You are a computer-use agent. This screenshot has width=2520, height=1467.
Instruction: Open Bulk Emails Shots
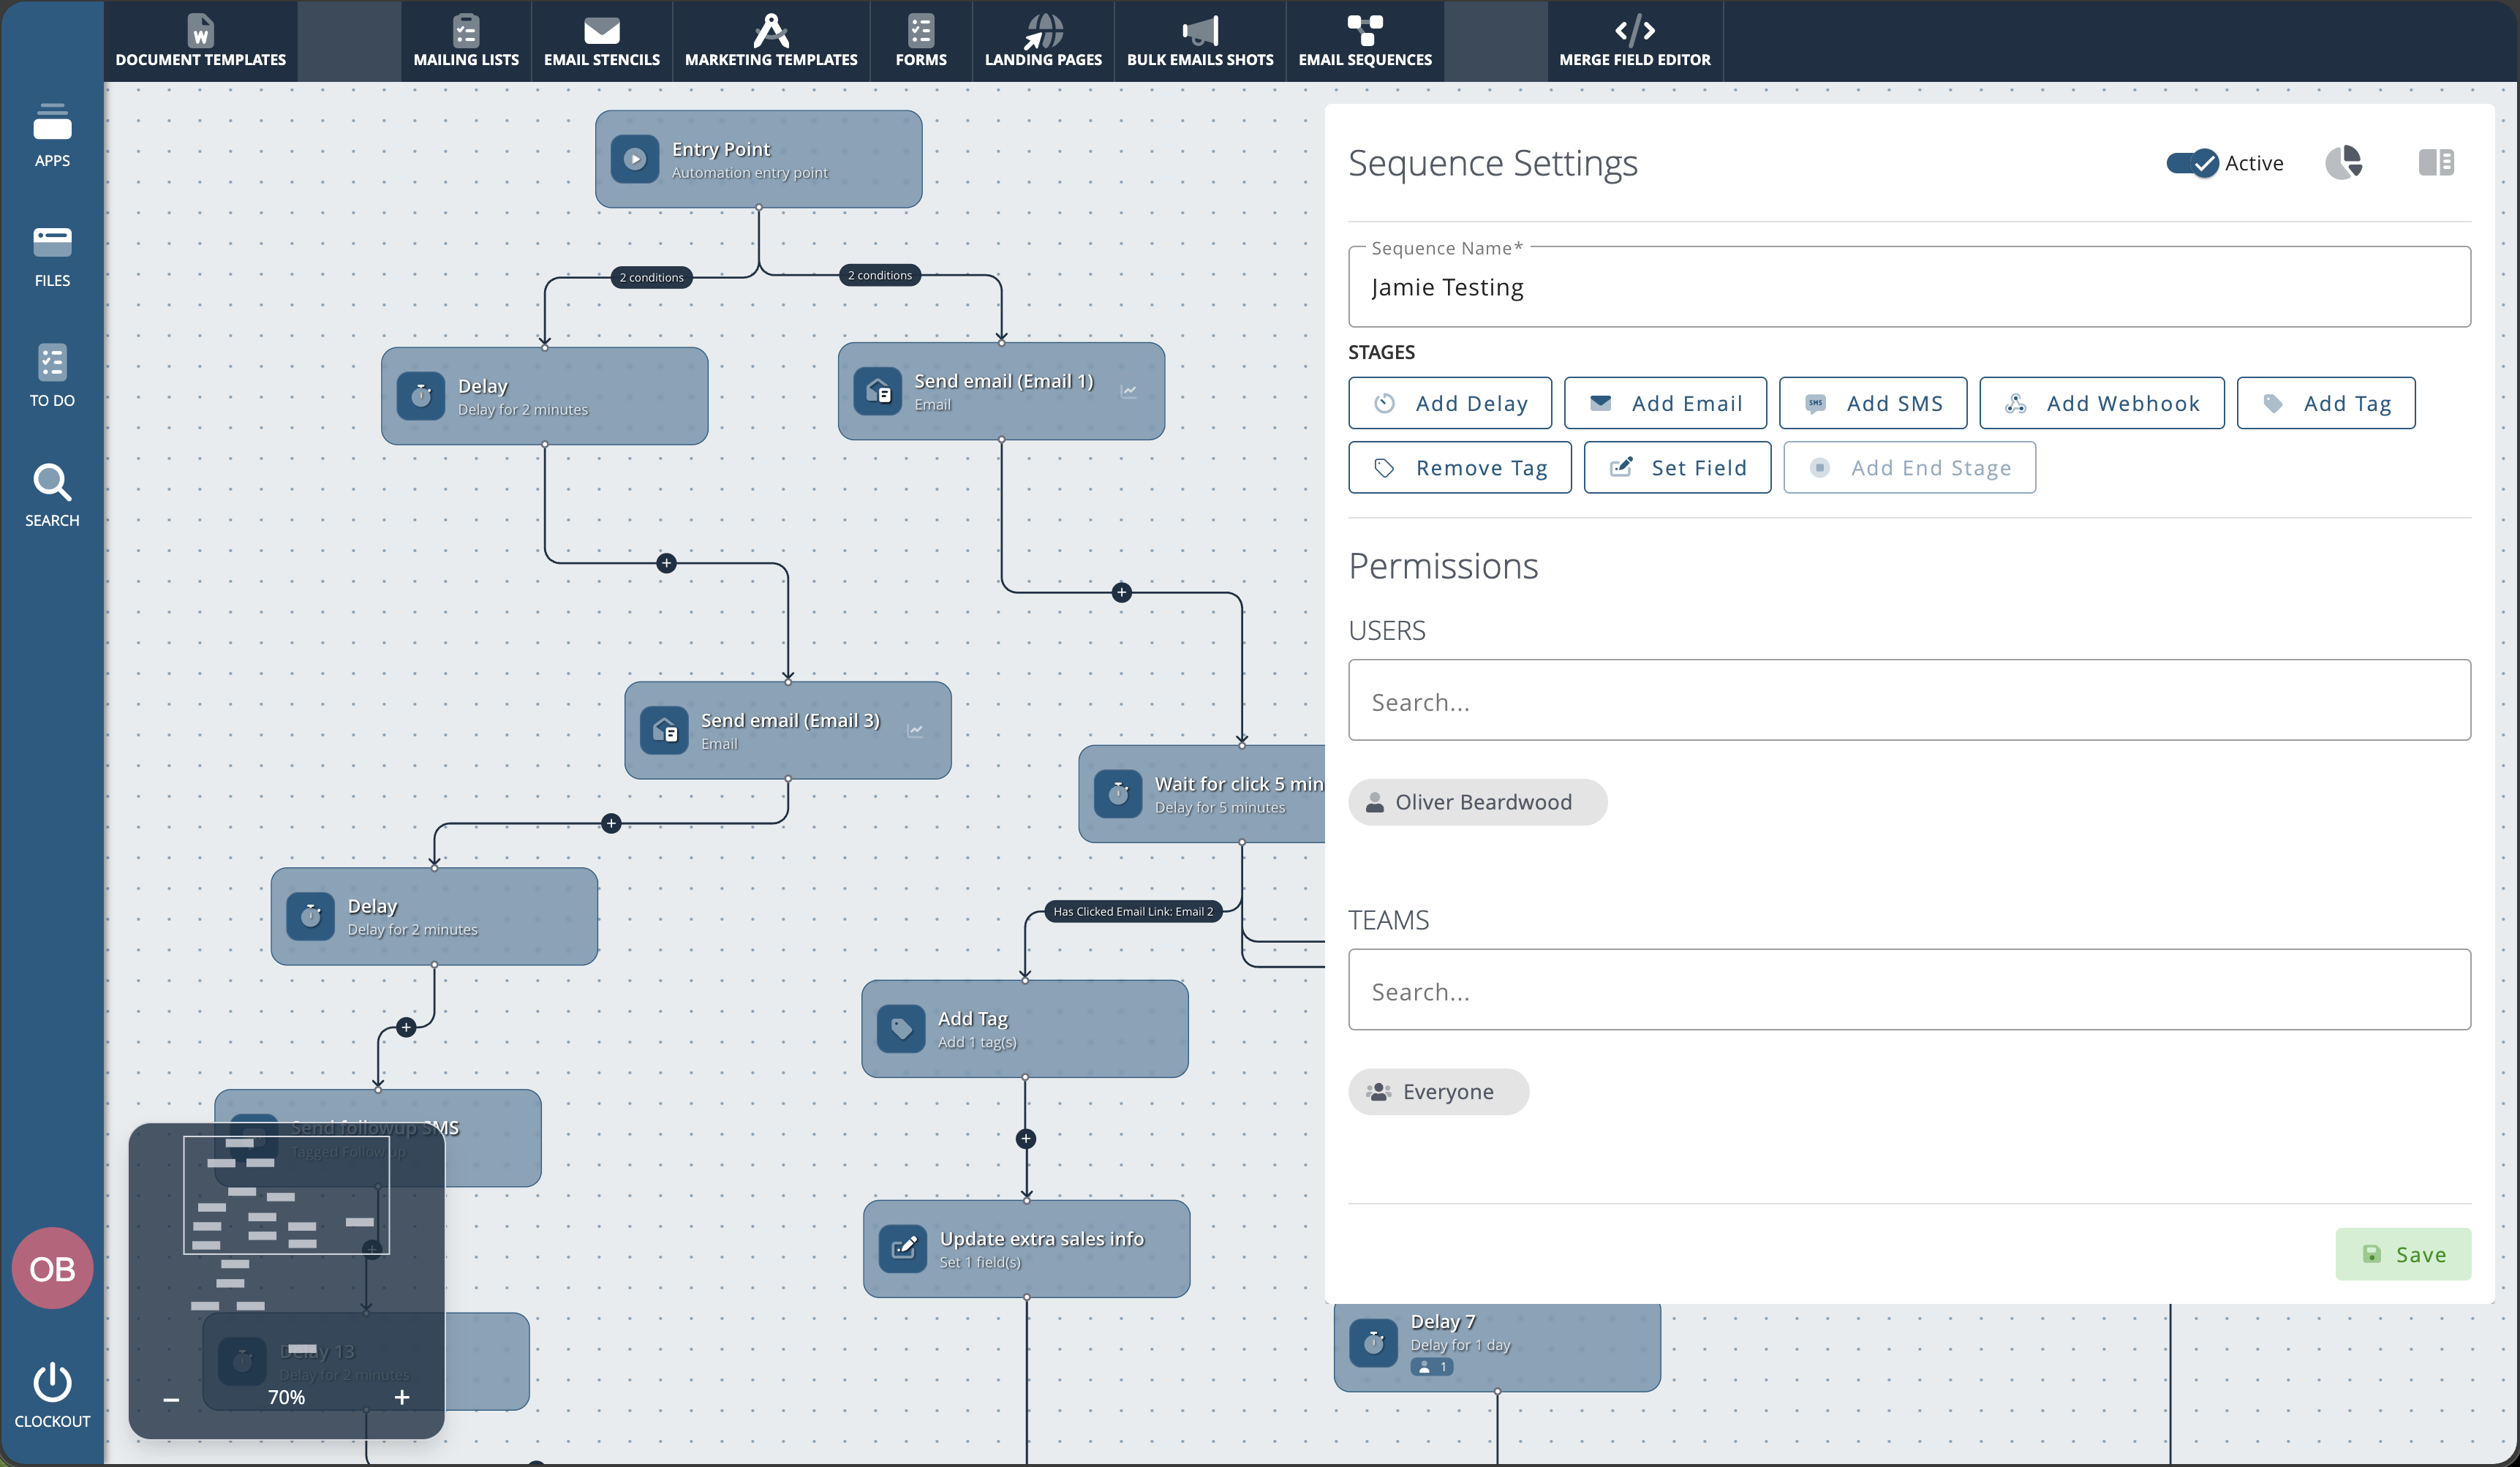click(x=1200, y=41)
